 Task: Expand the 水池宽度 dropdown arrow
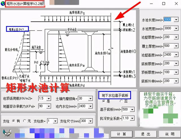(176, 28)
